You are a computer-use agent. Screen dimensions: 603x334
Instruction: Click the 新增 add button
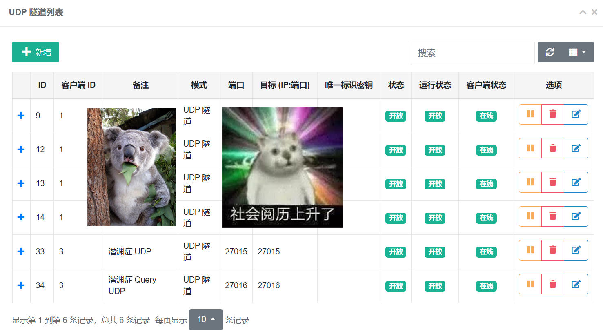36,52
